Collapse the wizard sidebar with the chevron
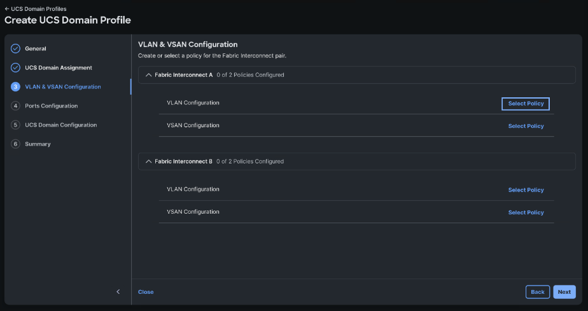This screenshot has height=311, width=588. [x=118, y=292]
